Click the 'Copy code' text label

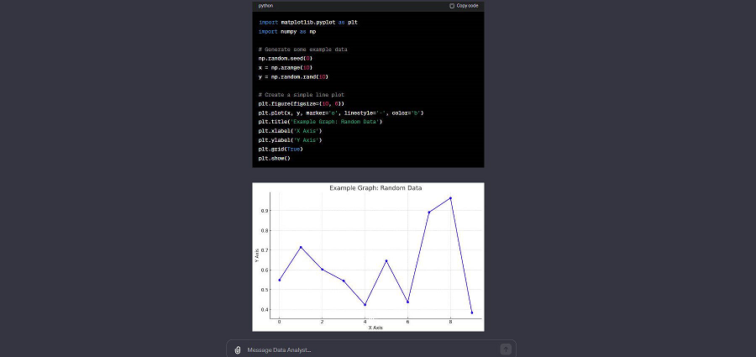(467, 6)
